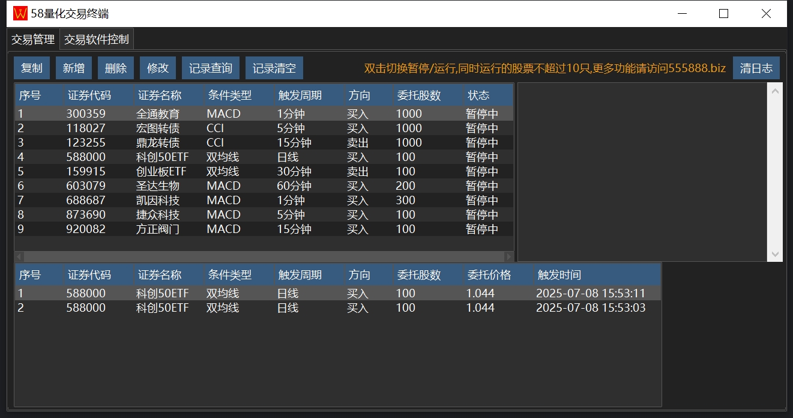This screenshot has width=793, height=418.
Task: Select the 交易管理 tab
Action: (34, 40)
